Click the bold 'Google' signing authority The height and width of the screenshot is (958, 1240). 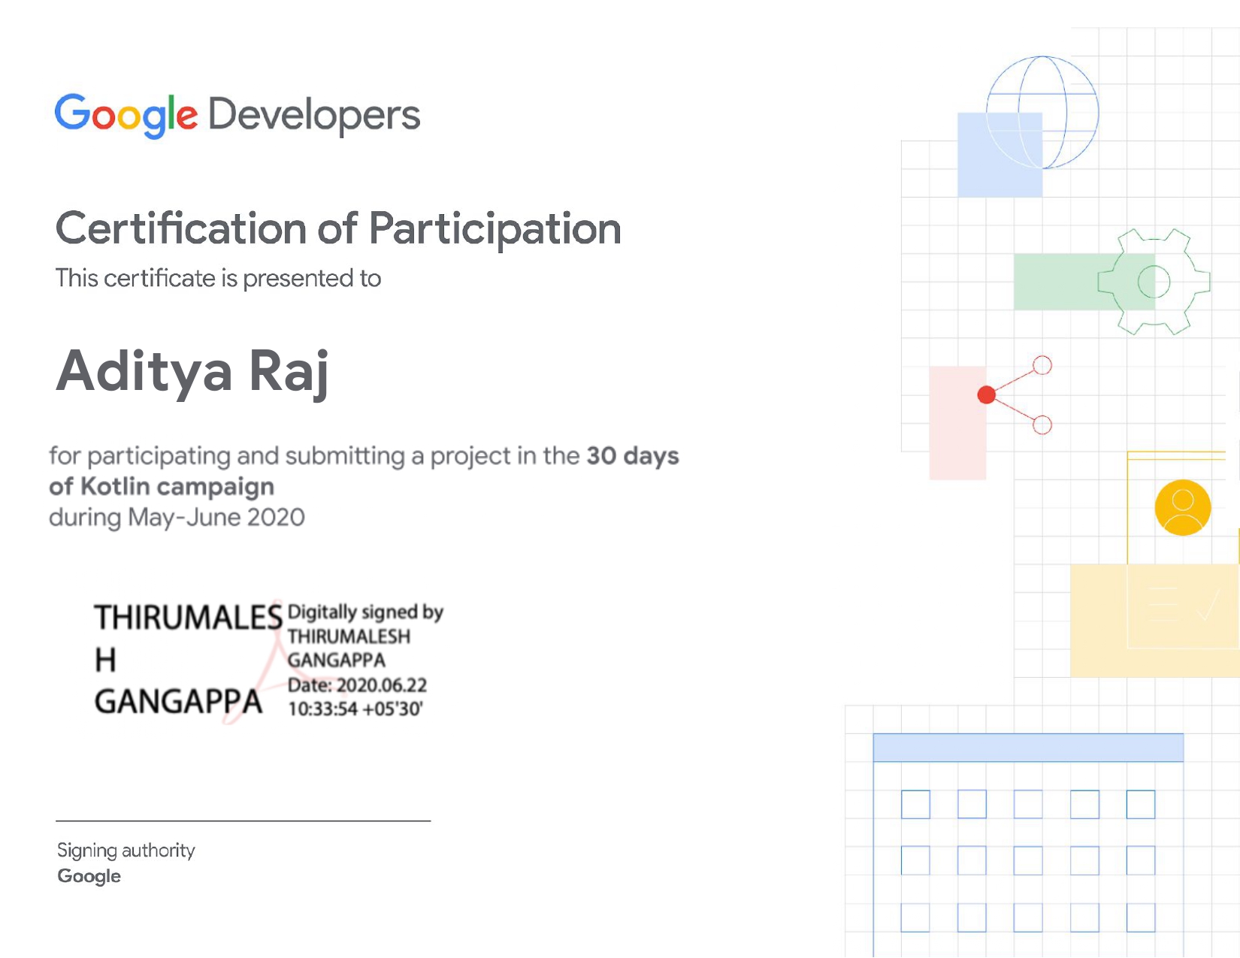click(89, 877)
